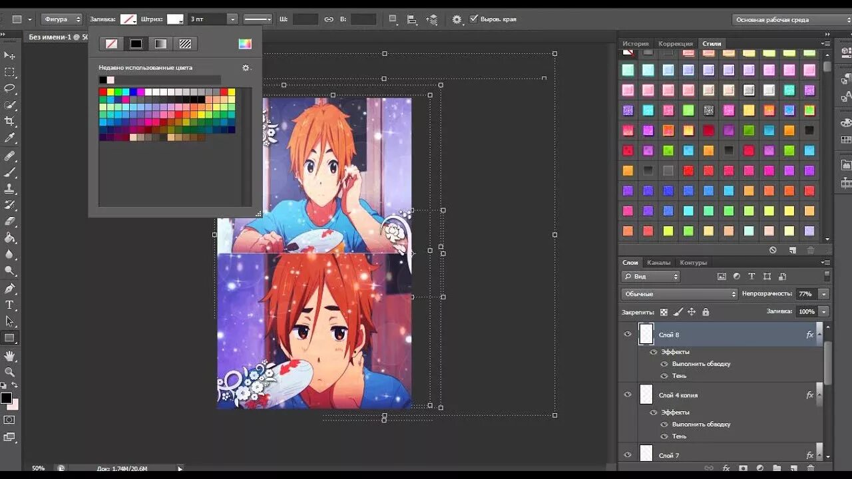Image resolution: width=852 pixels, height=479 pixels.
Task: Hide stroke effect of Слой 8
Action: (664, 364)
